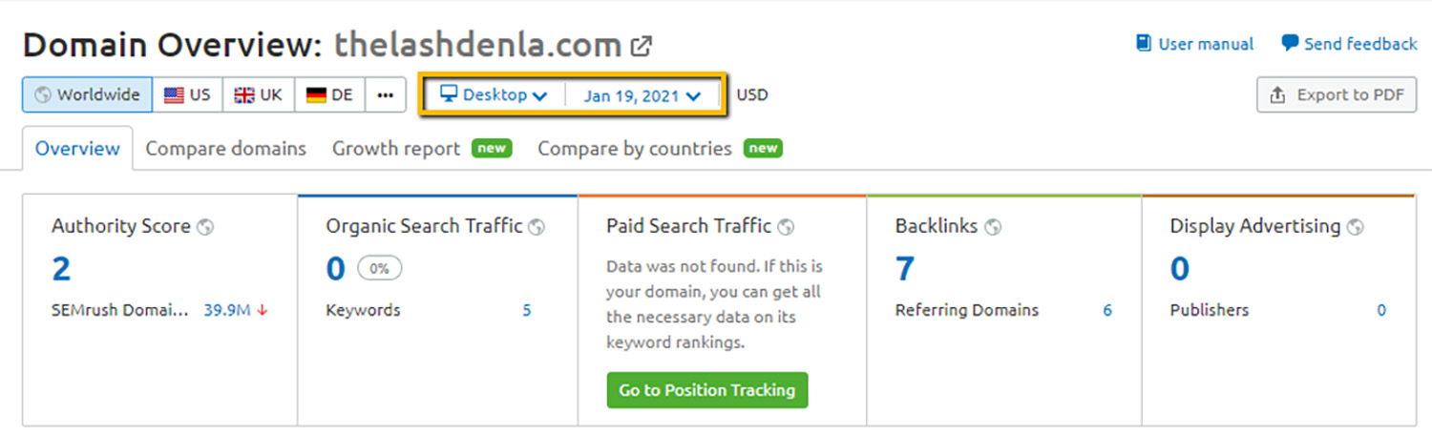Open the Jan 19, 2021 date dropdown

pyautogui.click(x=642, y=95)
